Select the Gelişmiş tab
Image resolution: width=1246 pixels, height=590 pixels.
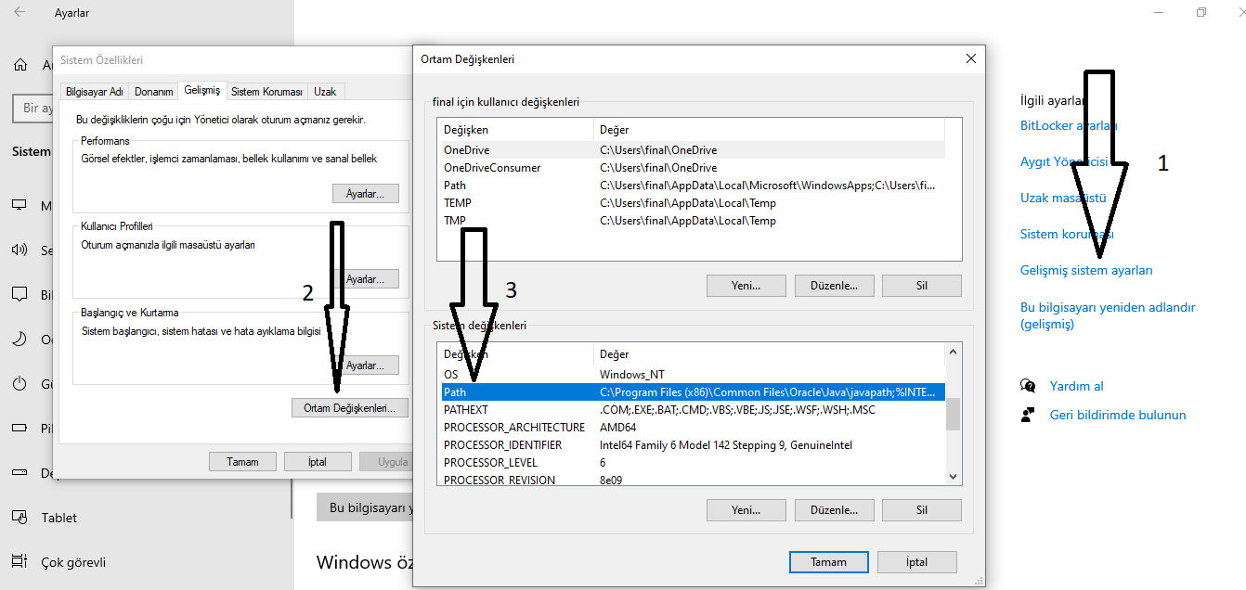tap(202, 90)
